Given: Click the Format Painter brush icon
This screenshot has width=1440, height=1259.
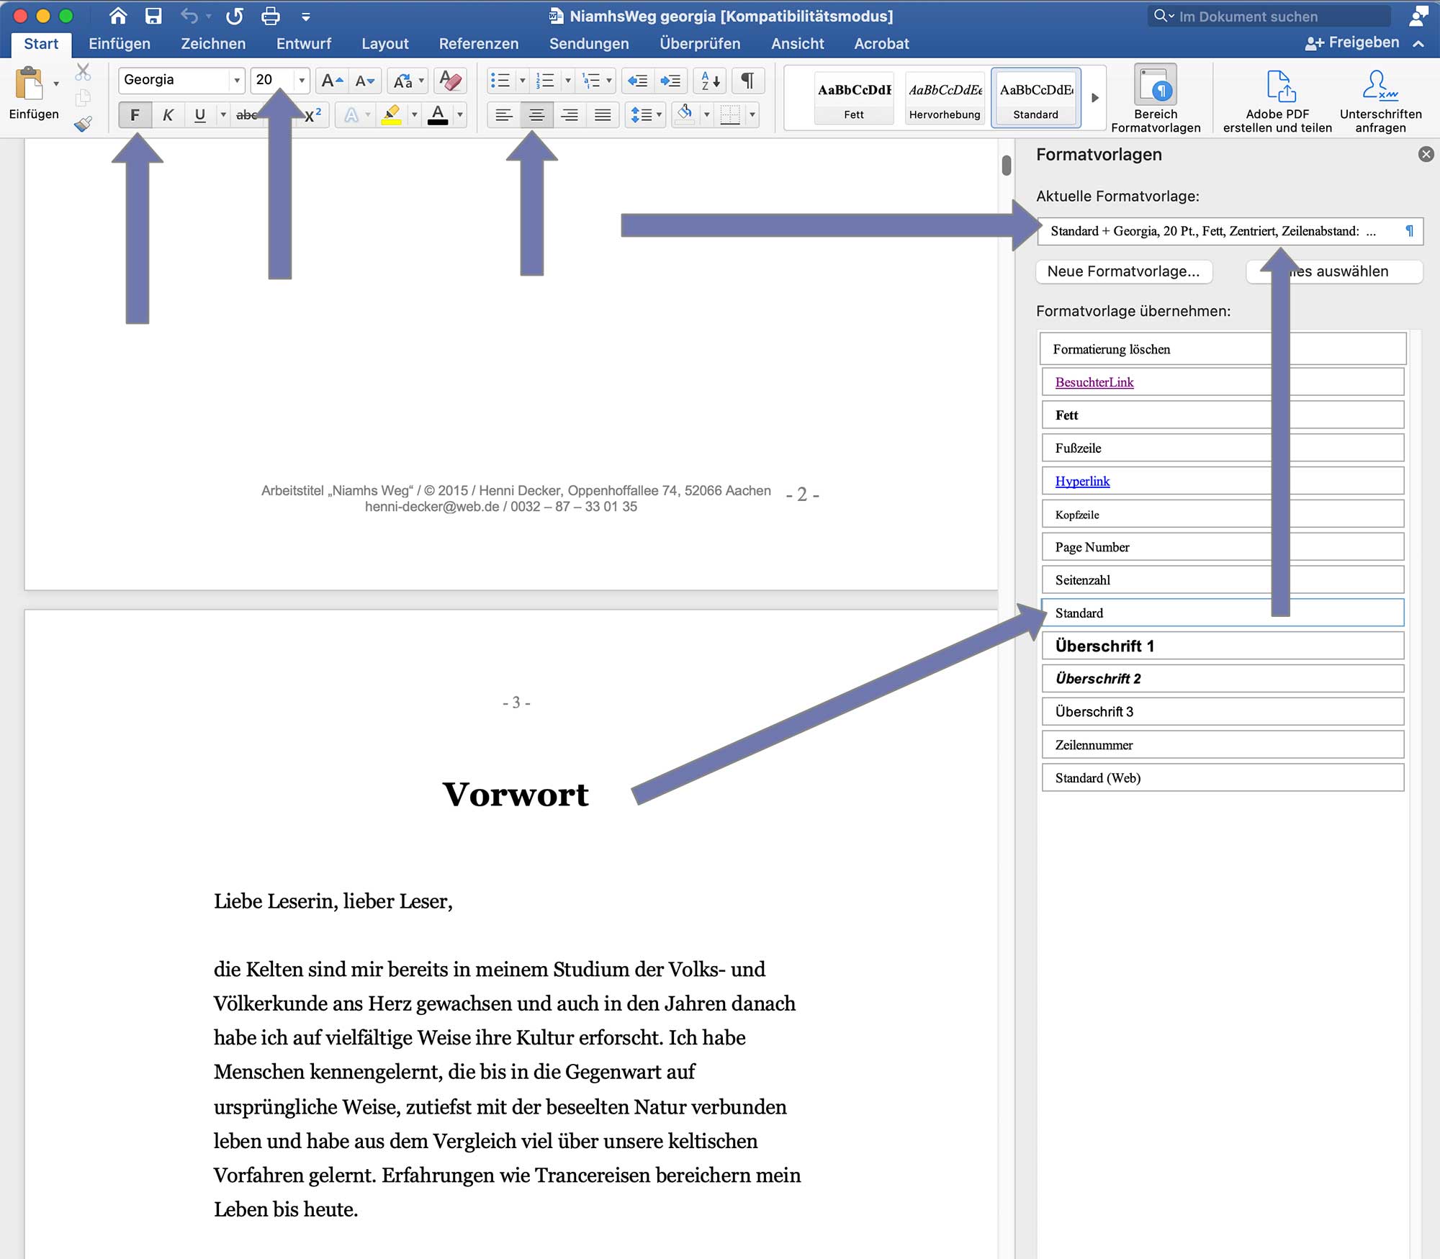Looking at the screenshot, I should tap(83, 125).
